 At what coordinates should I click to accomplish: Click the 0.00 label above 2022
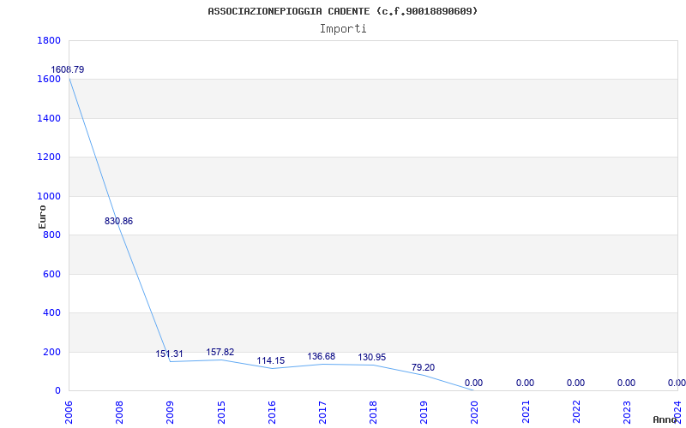tap(575, 383)
